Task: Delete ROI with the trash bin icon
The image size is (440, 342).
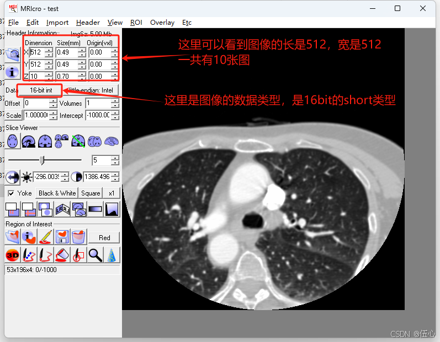Action: click(79, 237)
